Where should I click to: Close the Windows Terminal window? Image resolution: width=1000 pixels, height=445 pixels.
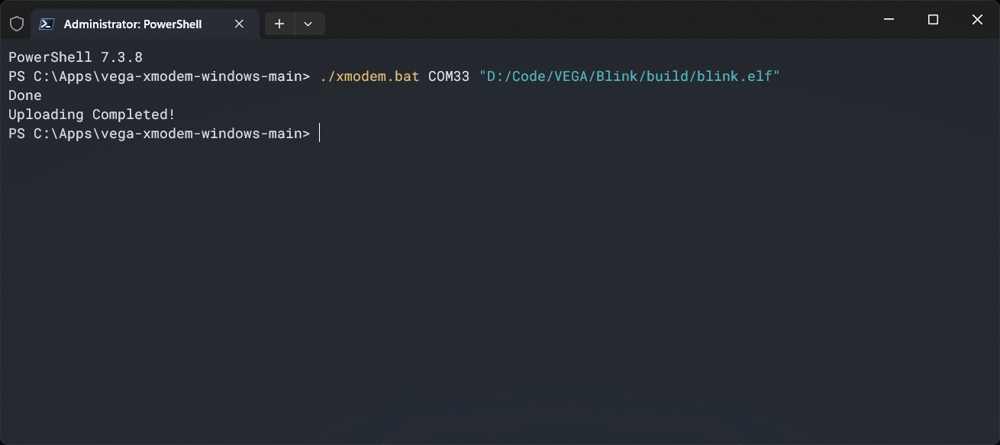click(x=977, y=20)
